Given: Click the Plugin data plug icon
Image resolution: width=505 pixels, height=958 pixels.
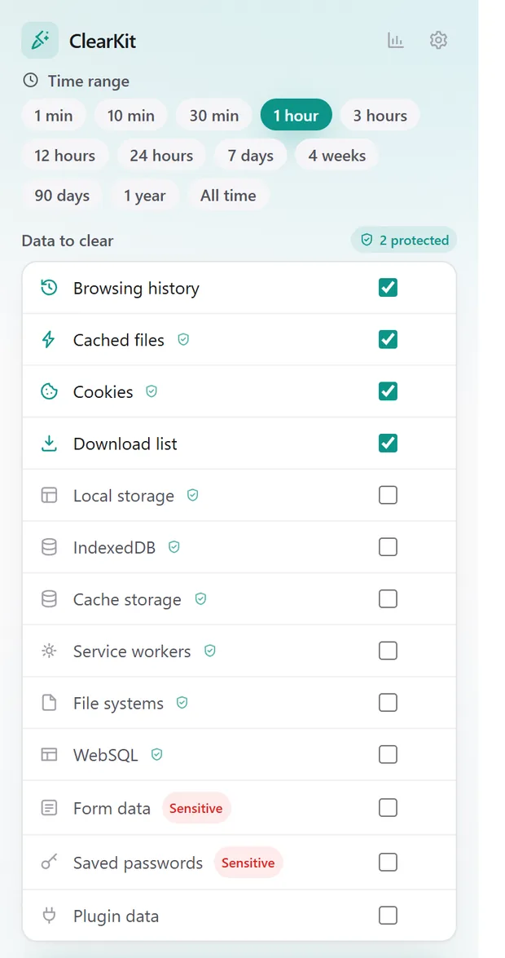Looking at the screenshot, I should 49,916.
